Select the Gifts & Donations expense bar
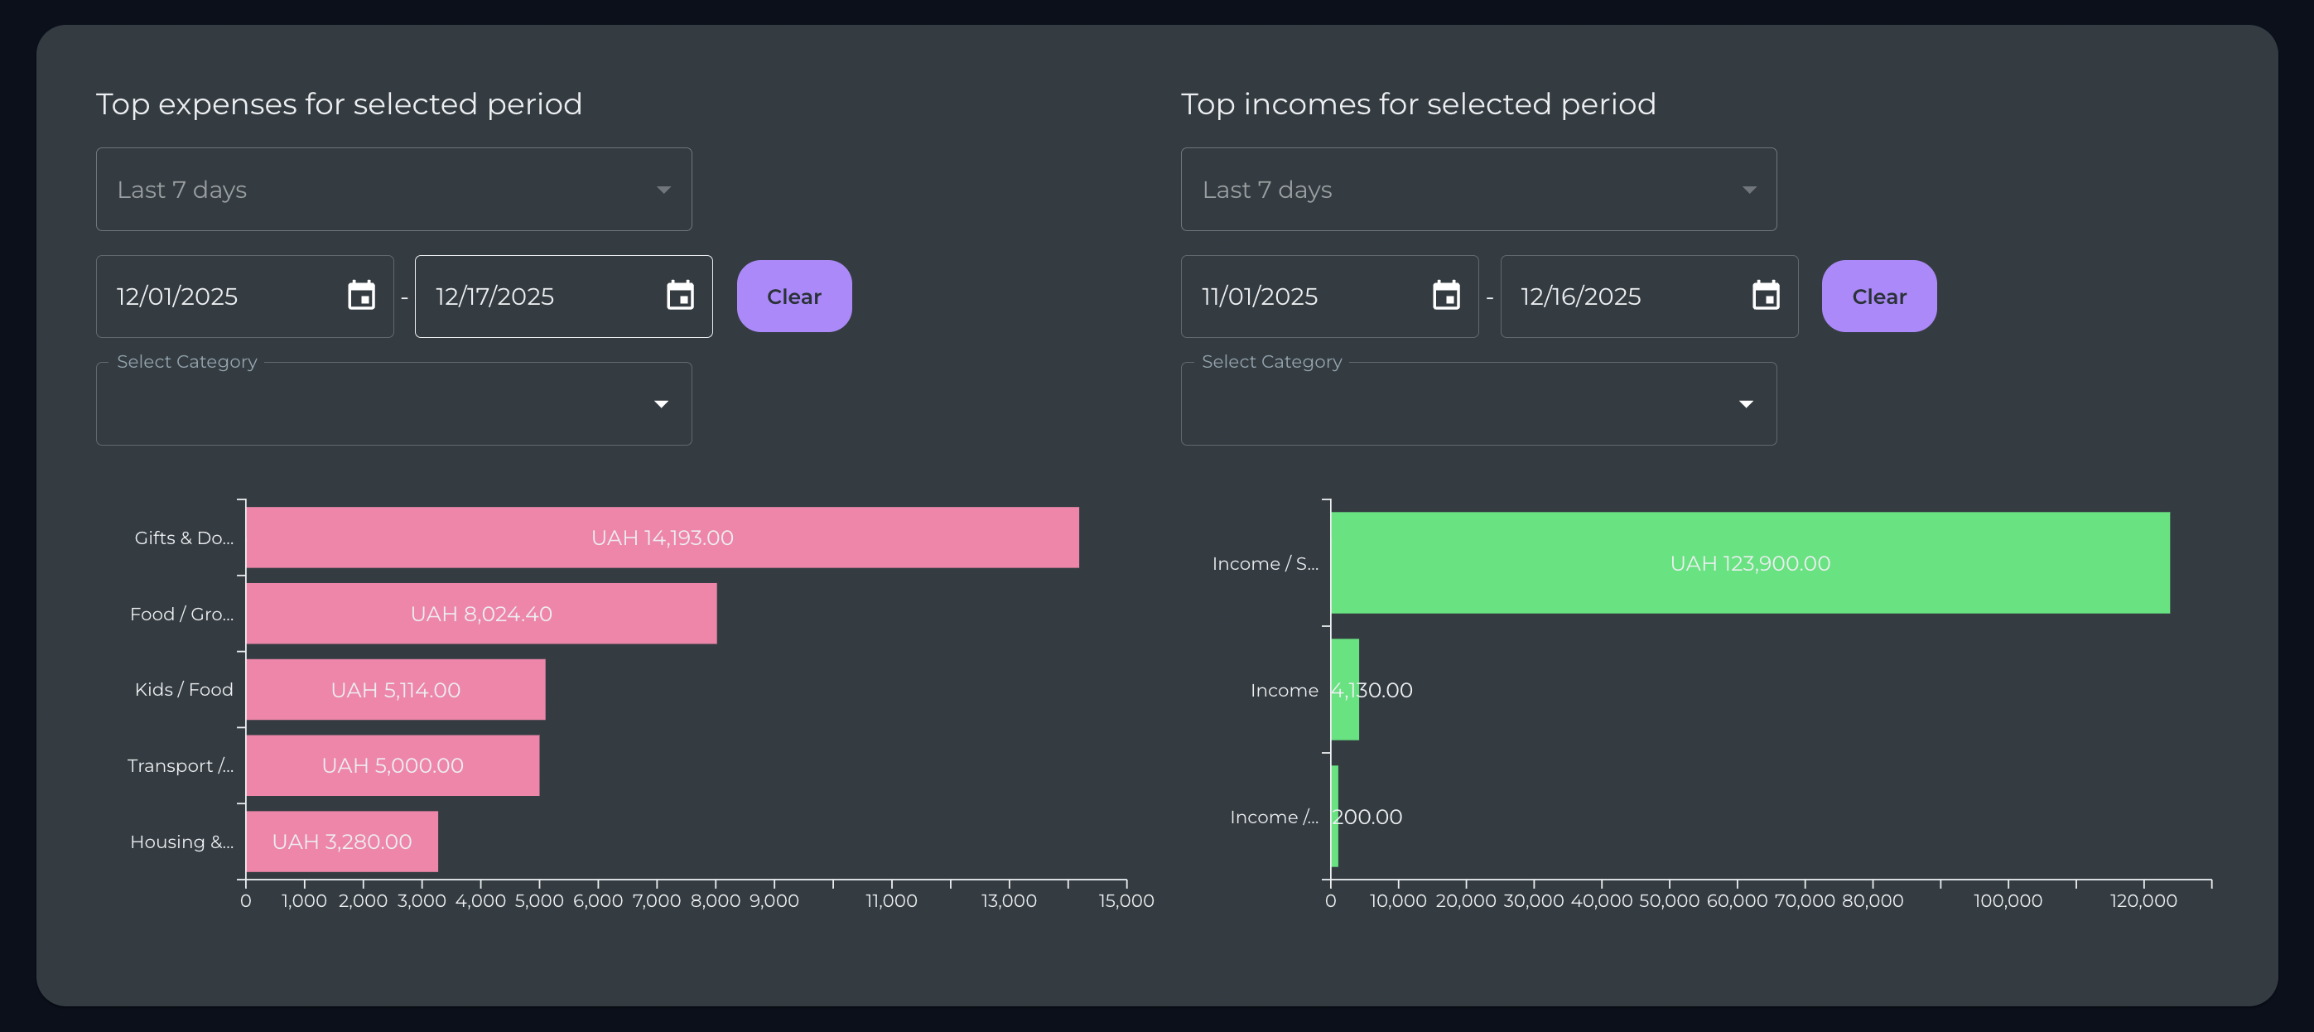Image resolution: width=2314 pixels, height=1032 pixels. coord(662,538)
